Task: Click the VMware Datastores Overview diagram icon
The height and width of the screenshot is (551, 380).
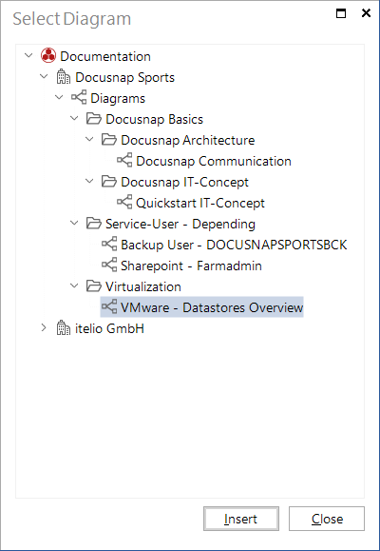Action: point(109,307)
